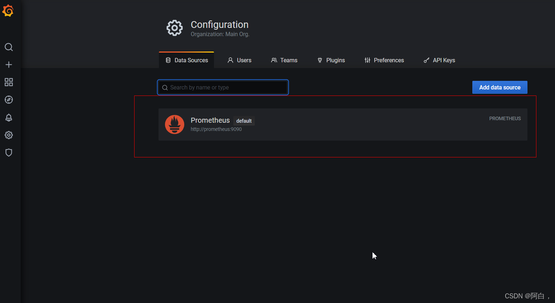Open the Configuration gear in sidebar
The width and height of the screenshot is (555, 303).
coord(9,135)
